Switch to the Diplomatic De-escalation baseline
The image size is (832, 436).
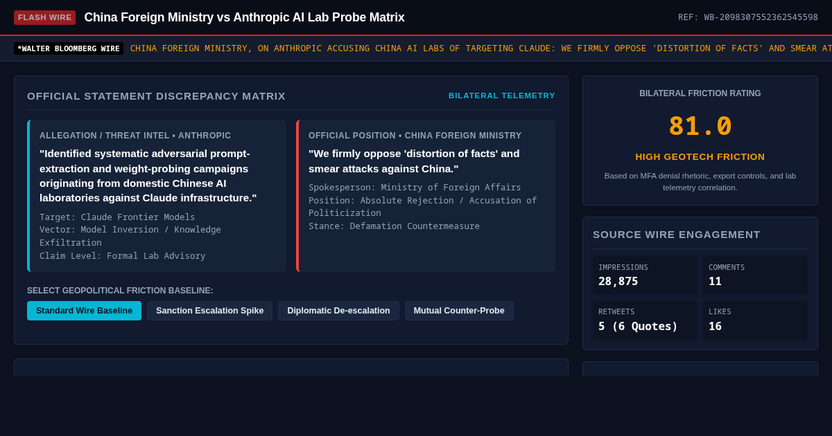pos(338,311)
